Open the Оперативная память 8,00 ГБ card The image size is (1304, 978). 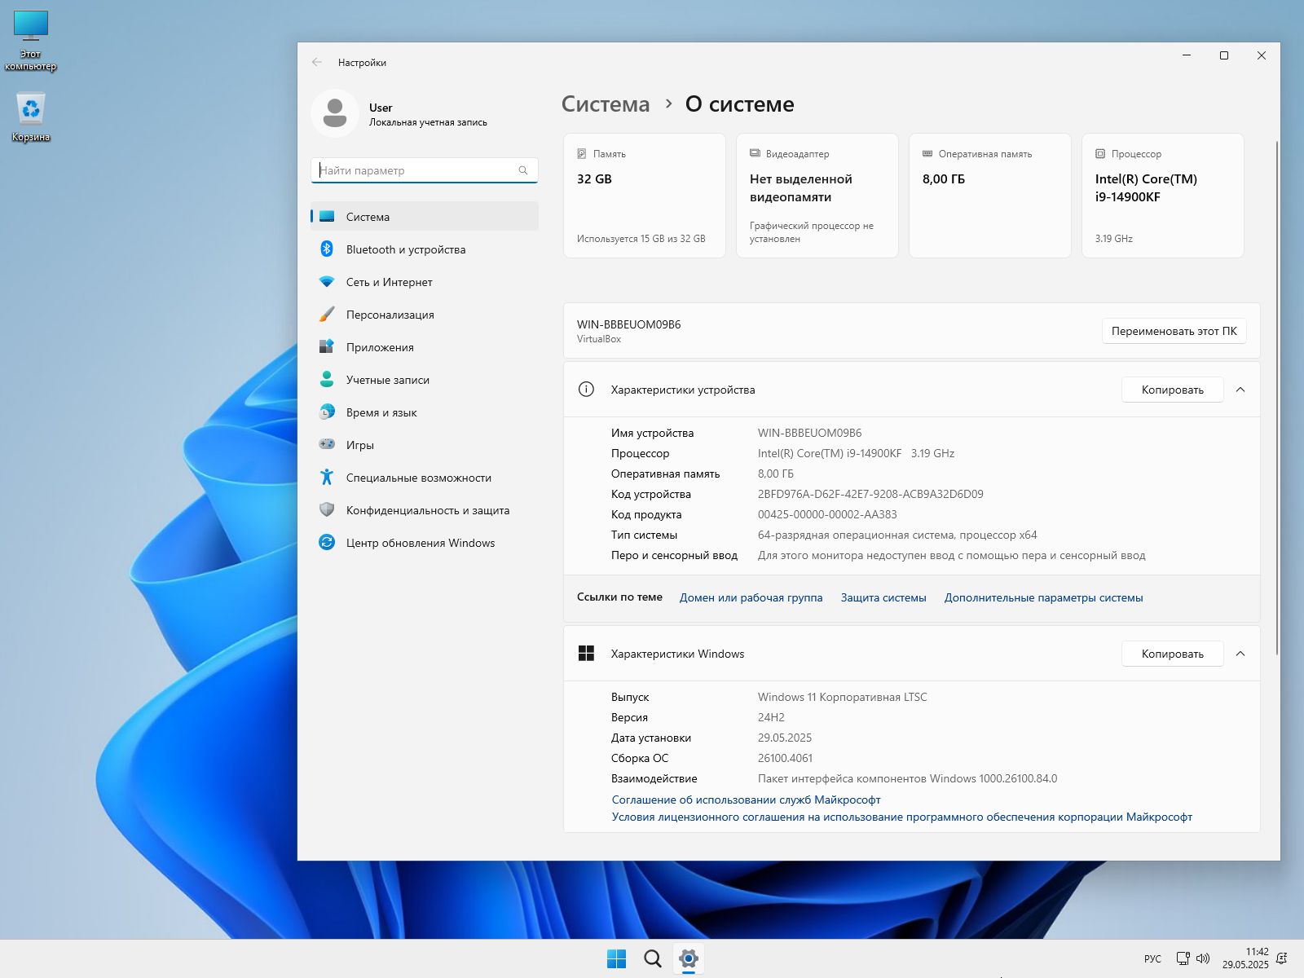pos(990,196)
